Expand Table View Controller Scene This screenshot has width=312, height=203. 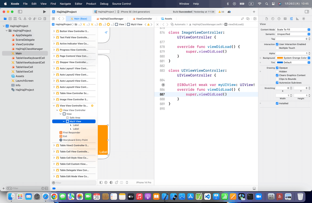(54, 93)
